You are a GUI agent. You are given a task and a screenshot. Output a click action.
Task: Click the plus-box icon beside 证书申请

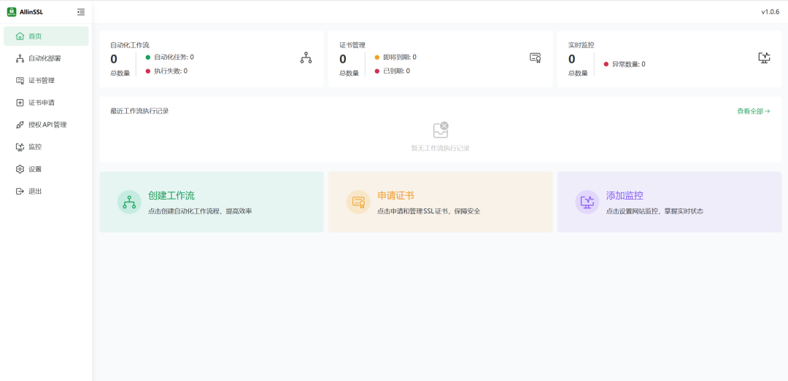[x=20, y=103]
